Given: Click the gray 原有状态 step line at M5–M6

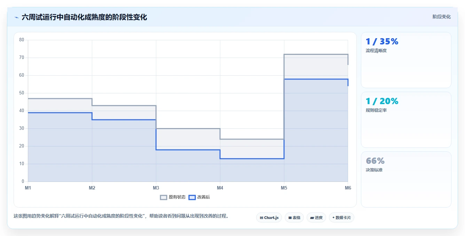Looking at the screenshot, I should click(x=316, y=54).
